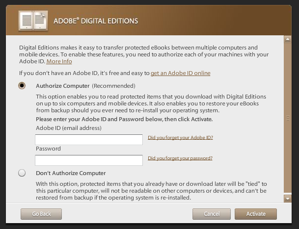
Task: Click the scroll up arrow
Action: pyautogui.click(x=288, y=39)
